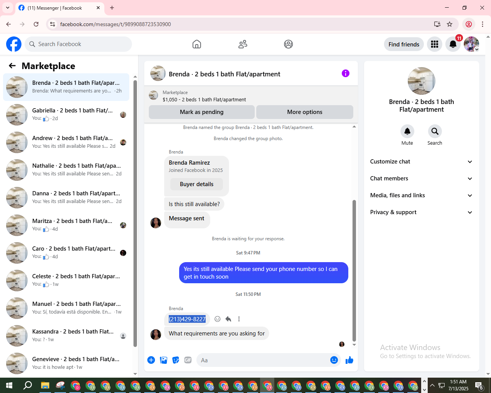Select the Messenger | Facebook browser tab
This screenshot has width=491, height=393.
coord(59,8)
